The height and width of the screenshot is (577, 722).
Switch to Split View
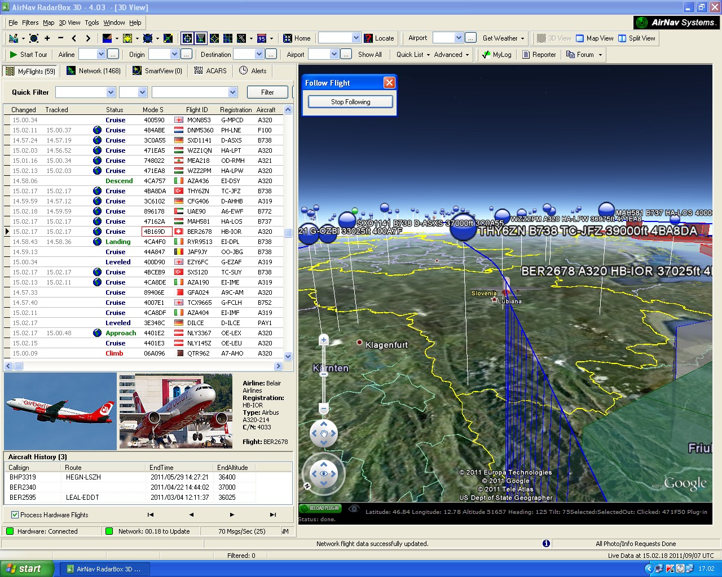tap(637, 38)
